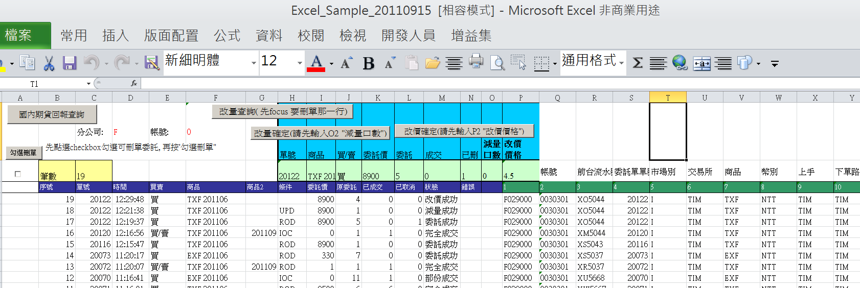Viewport: 860px width, 288px height.
Task: Click center align icon next to folder
Action: pyautogui.click(x=454, y=63)
